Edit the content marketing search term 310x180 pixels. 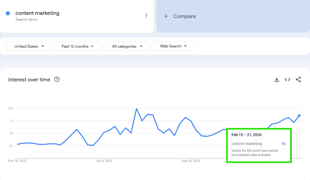click(x=37, y=13)
